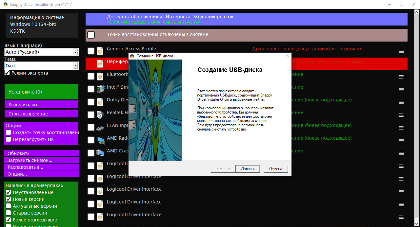The image size is (420, 227).
Task: Click the Realtek audio speaker icon
Action: click(x=100, y=114)
